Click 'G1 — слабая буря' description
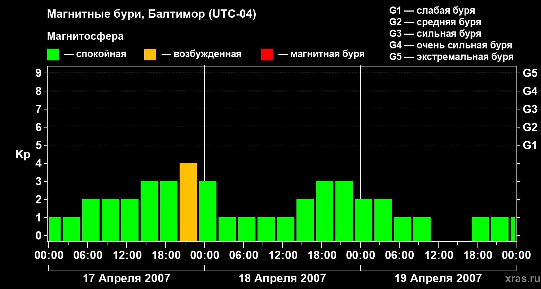541x289 pixels. tap(432, 10)
